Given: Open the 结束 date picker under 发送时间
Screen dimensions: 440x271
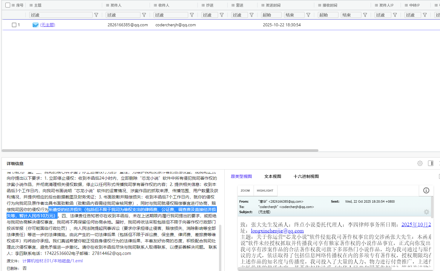Looking at the screenshot, I should [294, 15].
